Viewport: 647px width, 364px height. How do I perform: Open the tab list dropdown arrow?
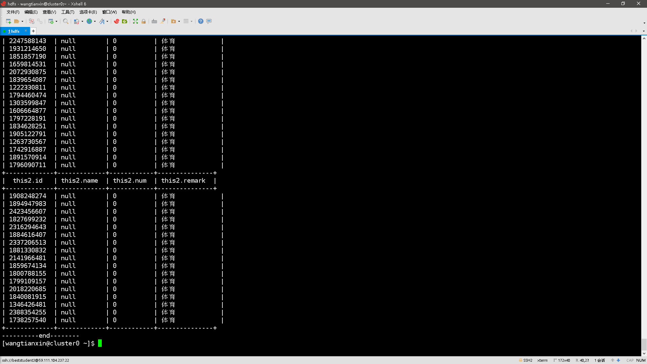(644, 31)
